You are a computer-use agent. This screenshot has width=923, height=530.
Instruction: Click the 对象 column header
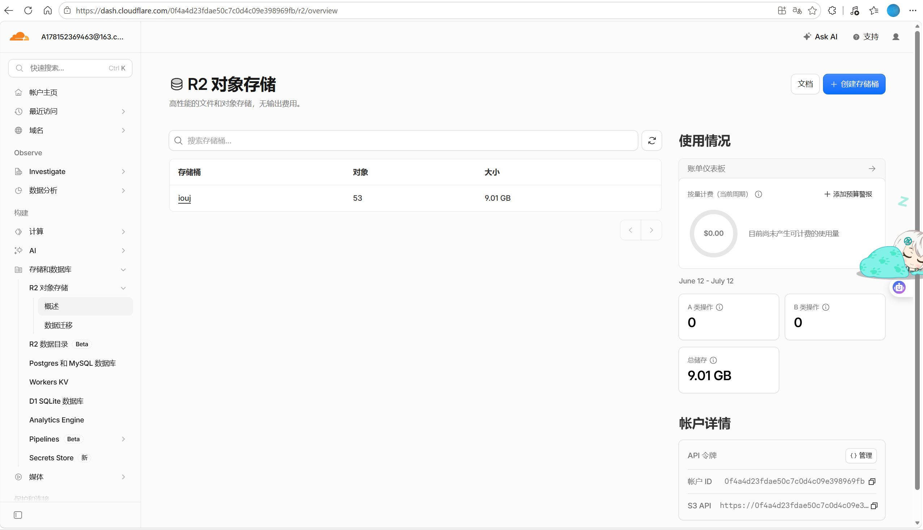point(360,172)
